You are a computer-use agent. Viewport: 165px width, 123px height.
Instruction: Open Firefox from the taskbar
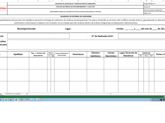(x=27, y=100)
